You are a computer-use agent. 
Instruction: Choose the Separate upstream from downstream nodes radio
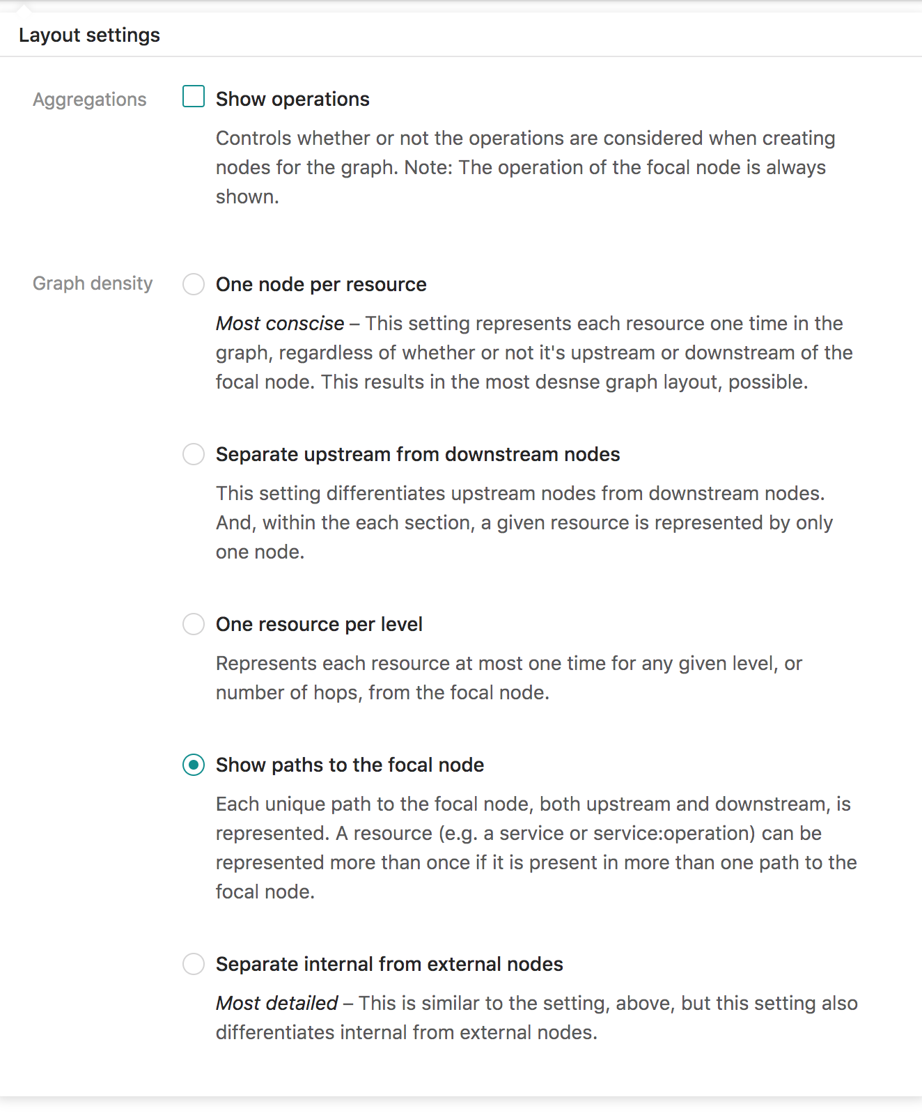194,454
